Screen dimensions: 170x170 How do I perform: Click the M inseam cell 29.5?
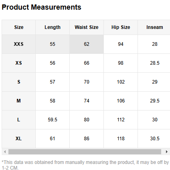pos(154,101)
